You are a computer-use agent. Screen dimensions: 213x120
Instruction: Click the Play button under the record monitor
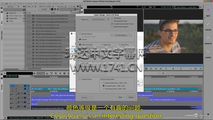click(x=173, y=69)
